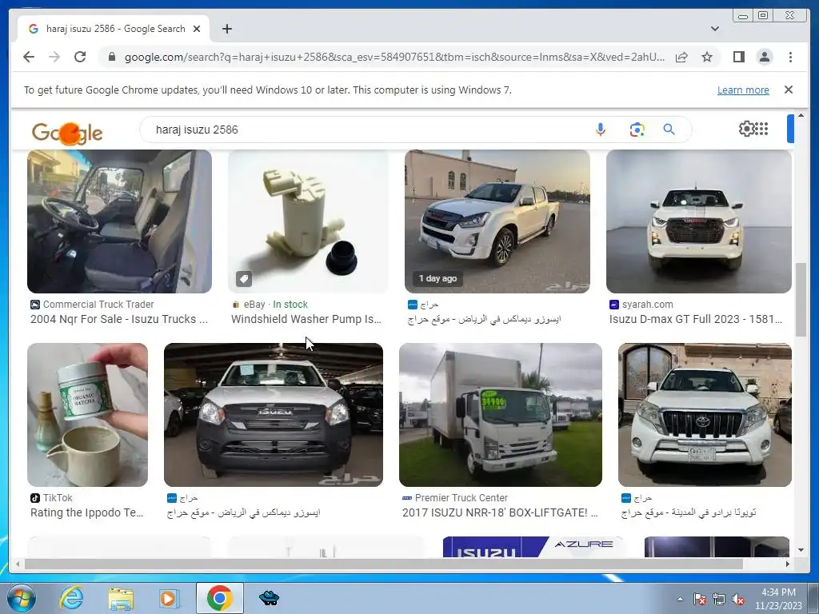Click the page scroll down arrow
This screenshot has height=614, width=819.
(x=801, y=550)
